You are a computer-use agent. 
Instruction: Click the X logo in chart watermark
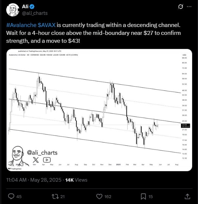click(36, 160)
